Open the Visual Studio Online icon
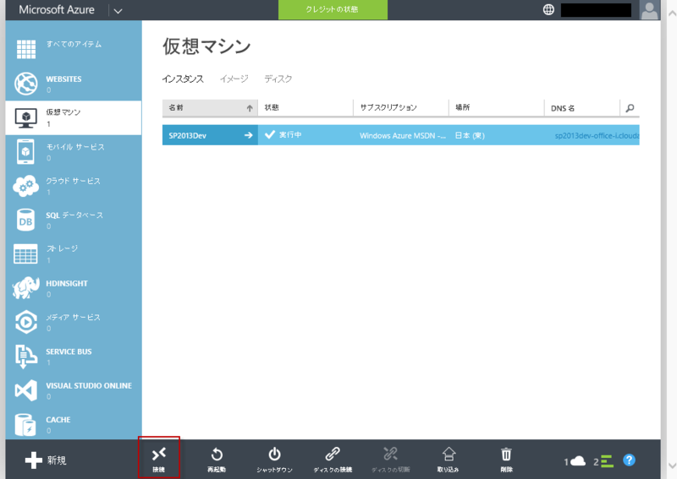 tap(26, 390)
